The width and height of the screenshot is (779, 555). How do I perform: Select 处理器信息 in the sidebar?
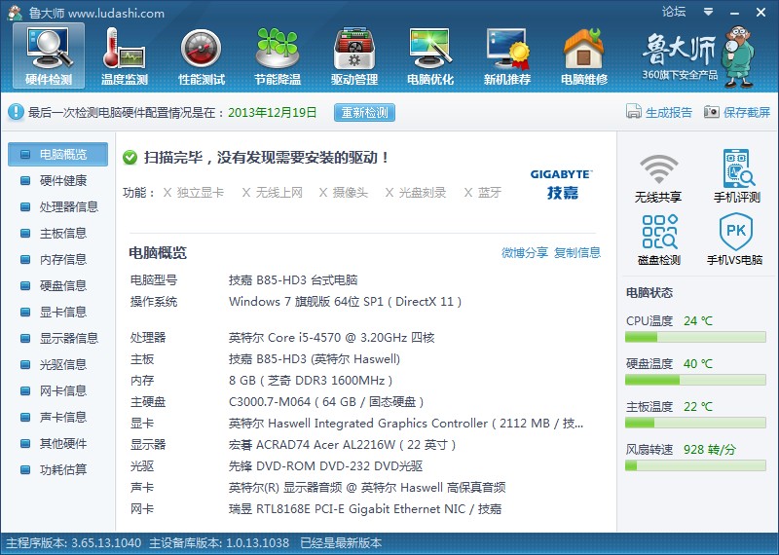point(68,207)
